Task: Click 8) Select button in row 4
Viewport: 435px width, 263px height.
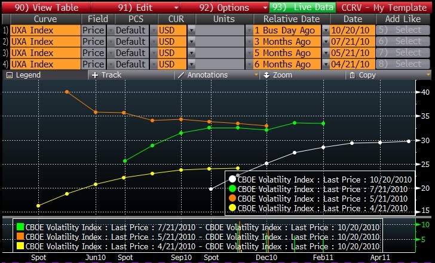Action: coord(403,64)
